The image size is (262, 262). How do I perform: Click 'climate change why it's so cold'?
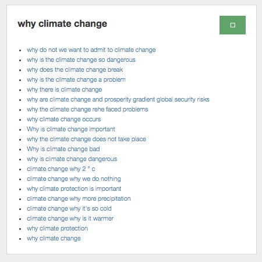point(69,208)
